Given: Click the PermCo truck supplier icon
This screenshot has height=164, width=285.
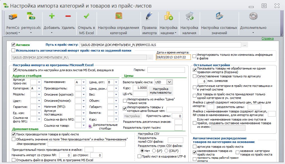Looking at the screenshot, I should [13, 17].
